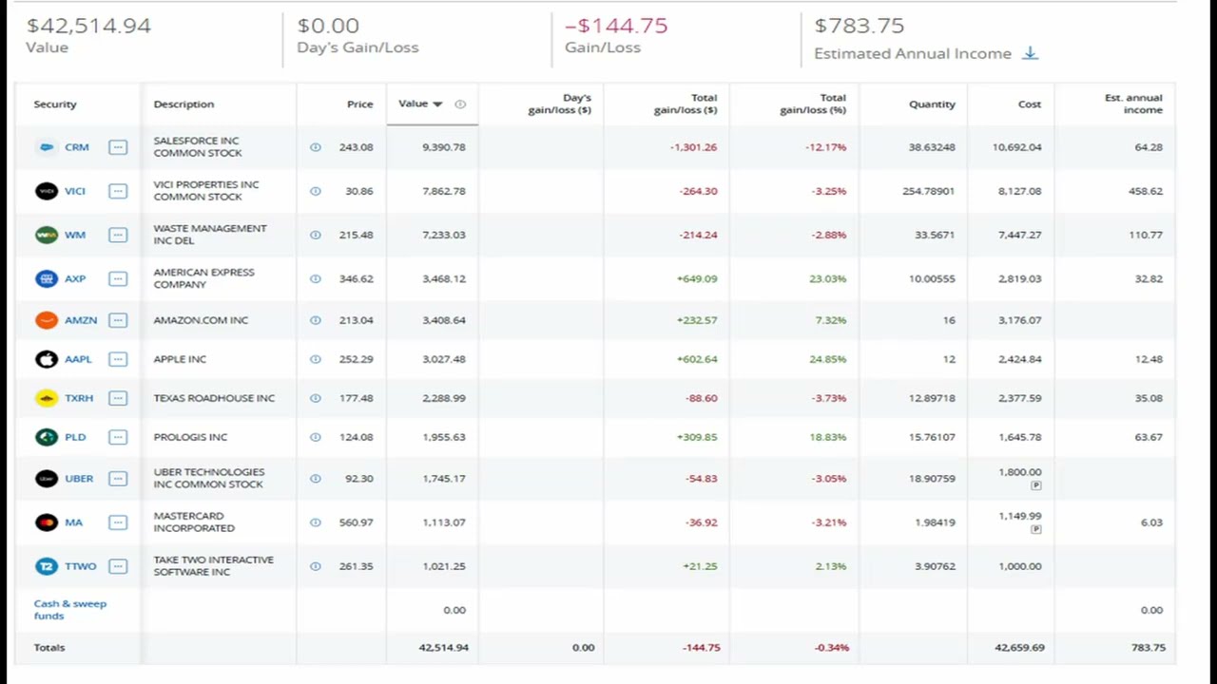
Task: Open the TXRH row options menu icon
Action: 118,398
